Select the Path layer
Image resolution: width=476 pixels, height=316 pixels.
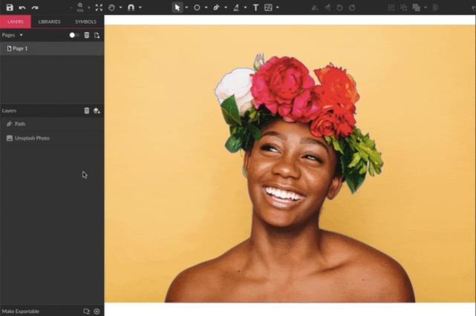(x=20, y=124)
